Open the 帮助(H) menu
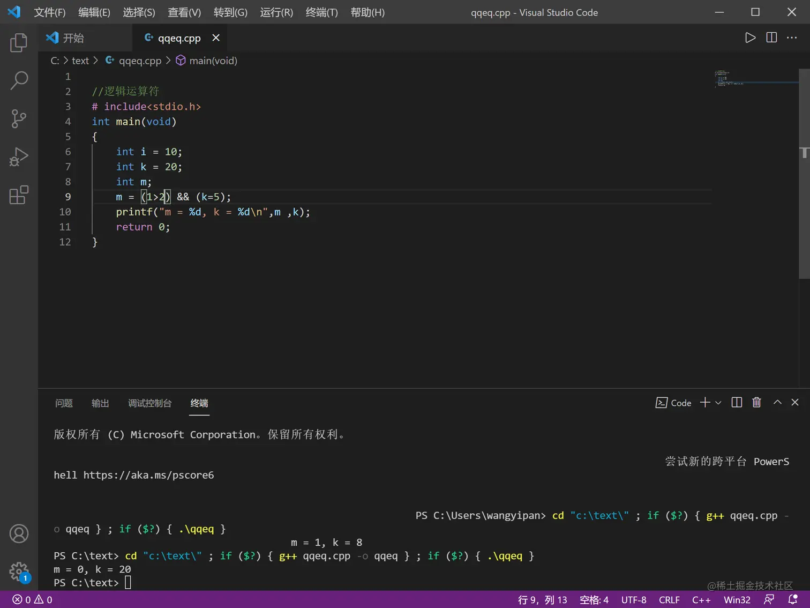 tap(367, 12)
